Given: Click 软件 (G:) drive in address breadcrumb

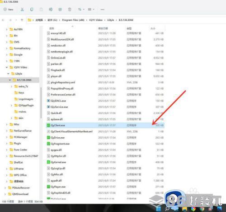Looking at the screenshot, I should (x=52, y=20).
